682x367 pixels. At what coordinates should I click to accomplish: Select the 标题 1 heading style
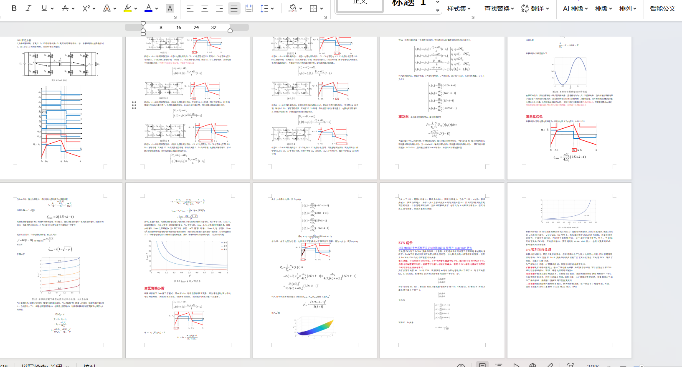(409, 3)
